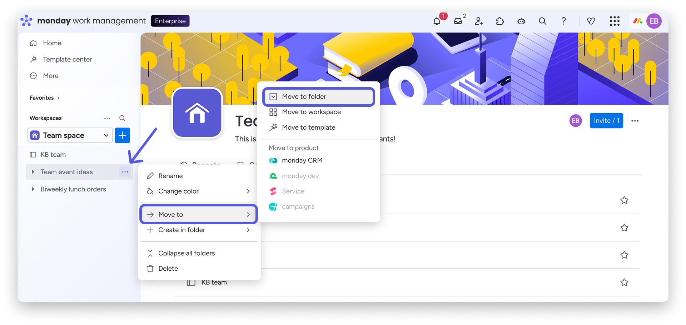Favorite the KB team row with its star
Image resolution: width=686 pixels, height=325 pixels.
624,282
